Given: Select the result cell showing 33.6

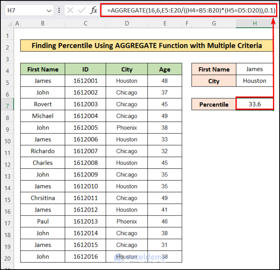Looking at the screenshot, I should [x=254, y=104].
